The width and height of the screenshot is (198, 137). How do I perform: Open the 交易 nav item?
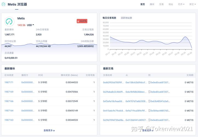coord(161,4)
